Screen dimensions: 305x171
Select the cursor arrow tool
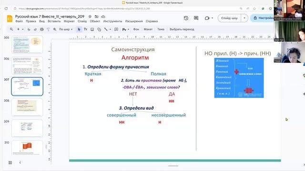(x=79, y=29)
